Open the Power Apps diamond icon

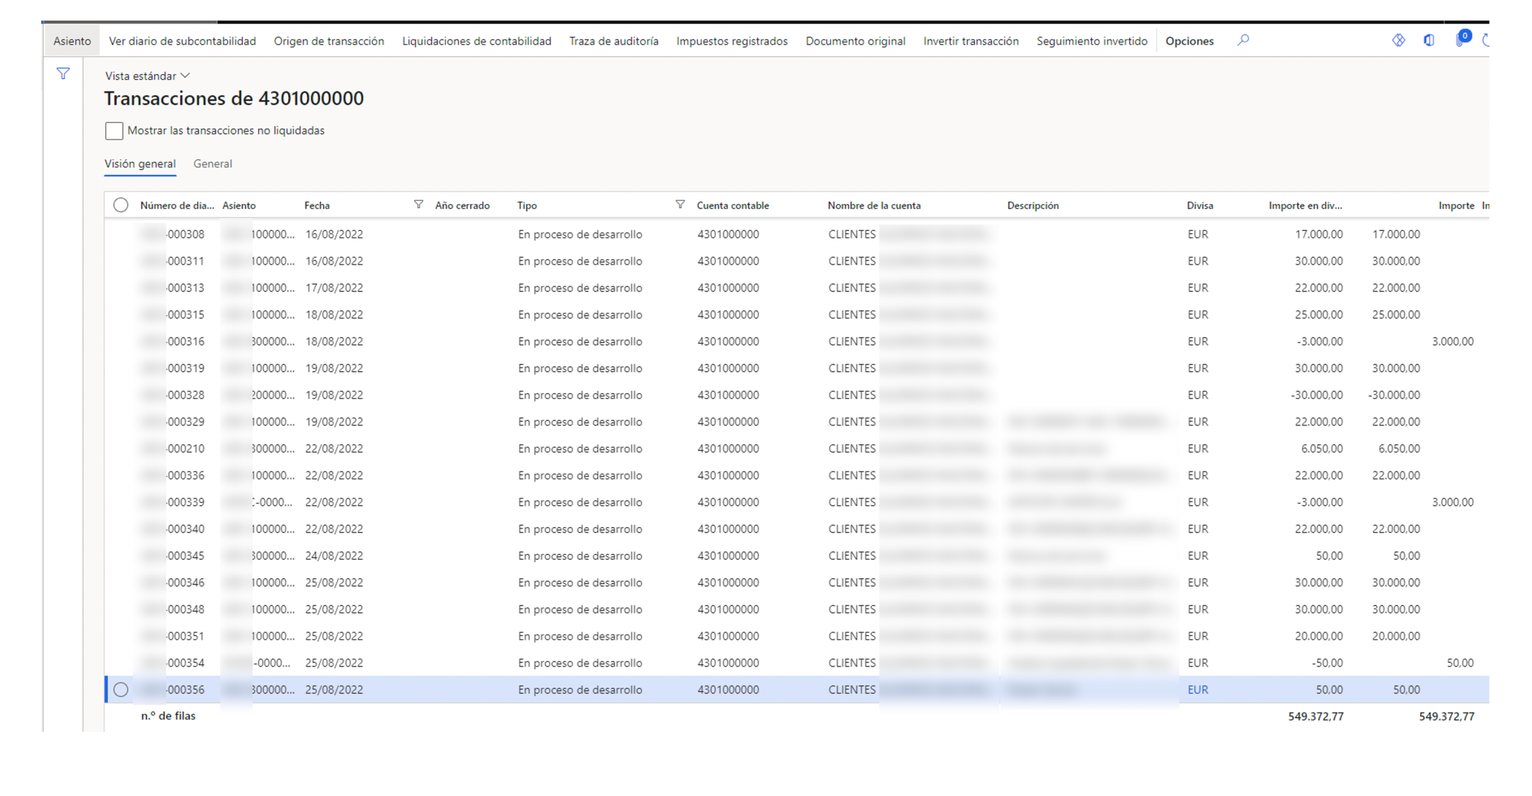tap(1398, 41)
